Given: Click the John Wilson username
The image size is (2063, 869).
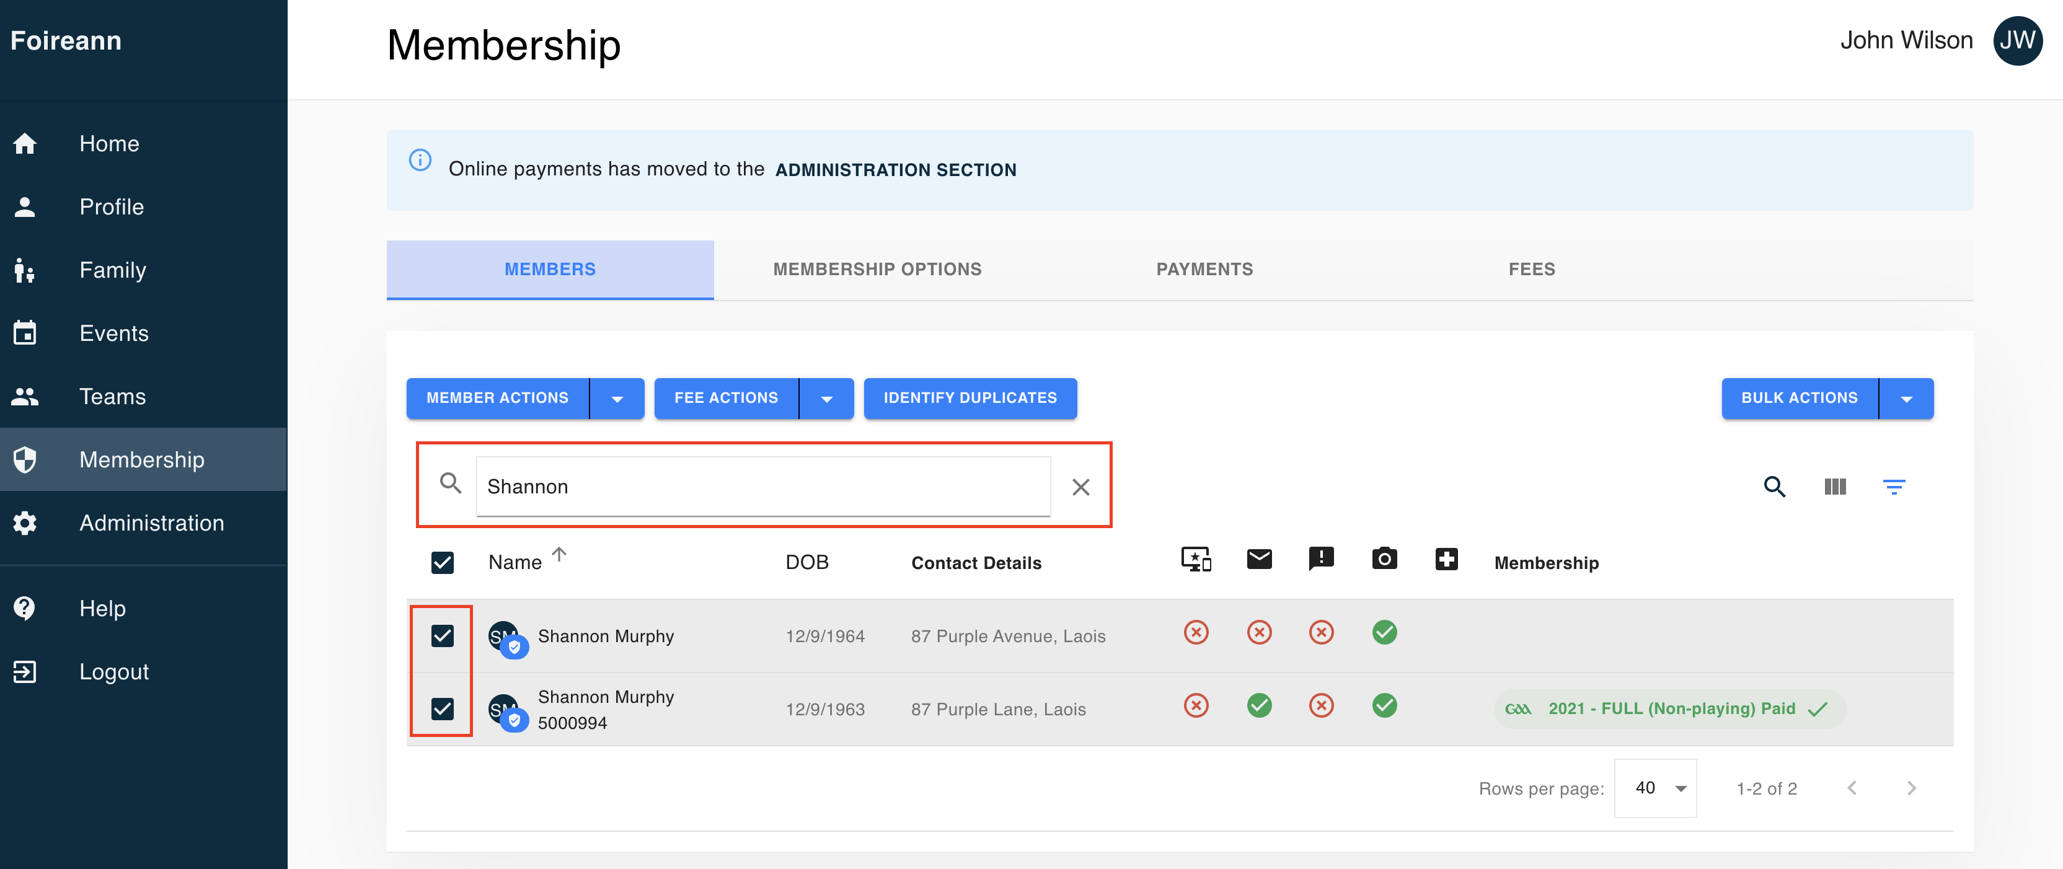Looking at the screenshot, I should 1906,41.
